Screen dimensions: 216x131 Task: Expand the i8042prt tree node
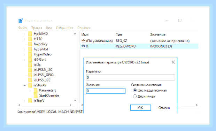[24, 60]
